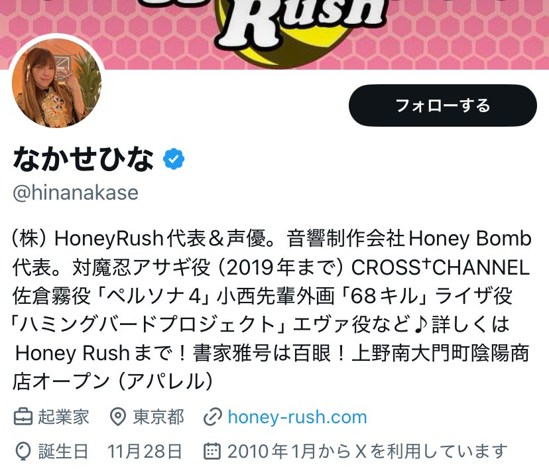549x469 pixels.
Task: Click the ハミングバードプロジェクト text in bio
Action: [148, 324]
